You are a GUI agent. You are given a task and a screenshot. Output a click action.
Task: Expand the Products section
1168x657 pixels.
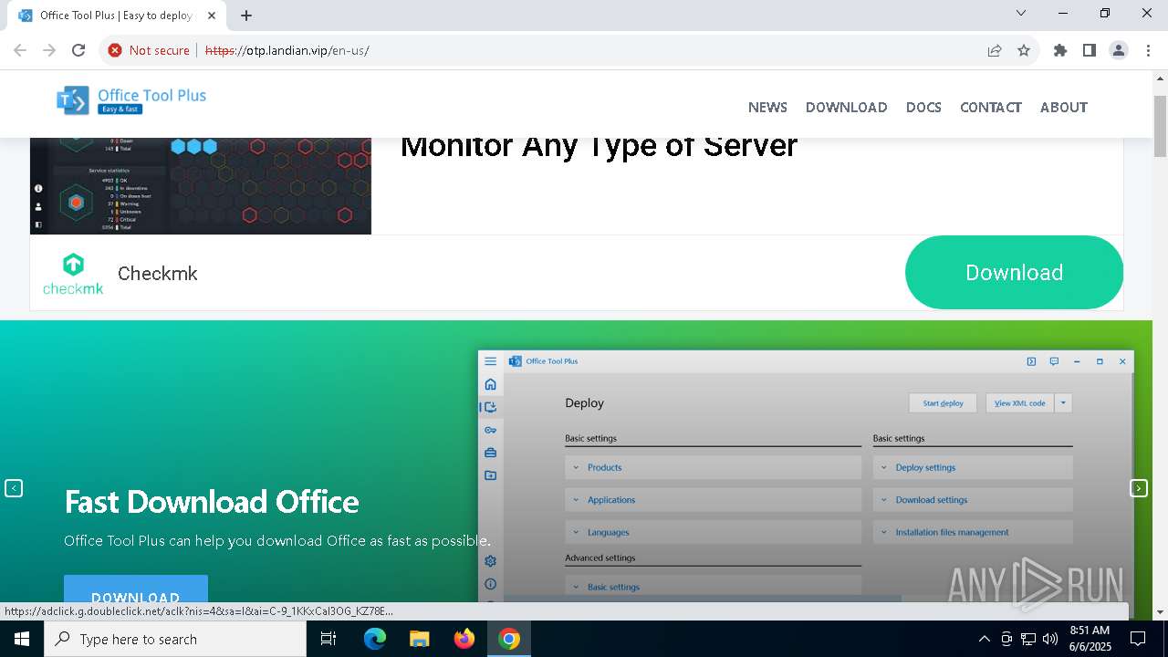coord(713,467)
